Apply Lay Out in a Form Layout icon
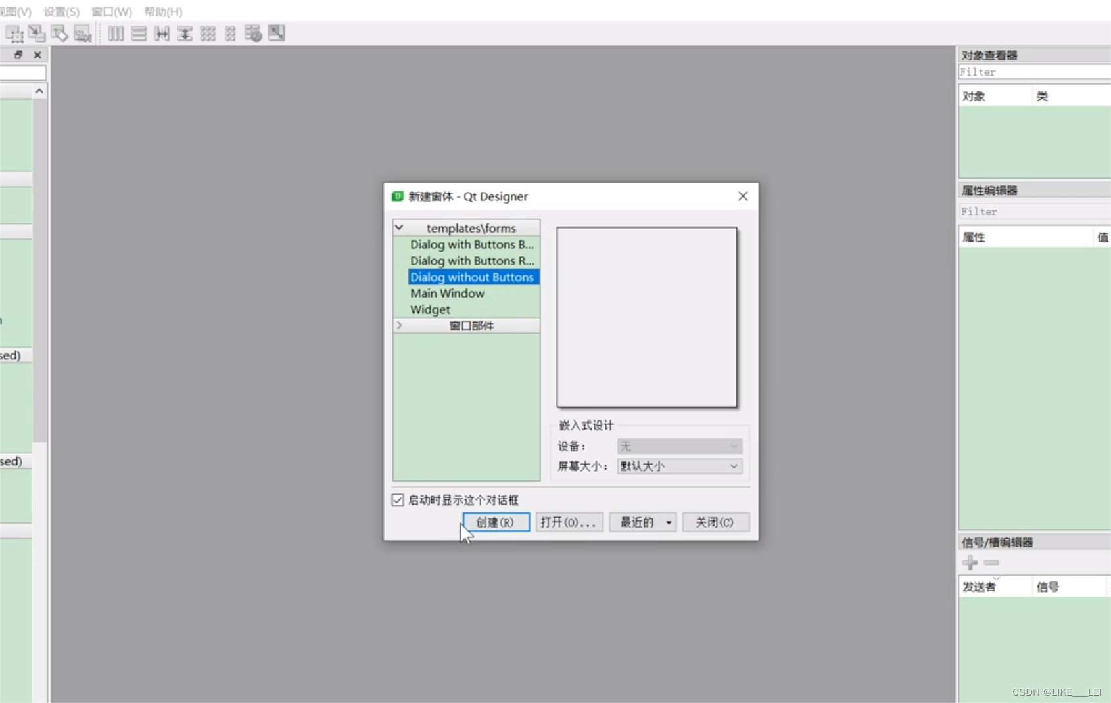Viewport: 1111px width, 703px height. pos(230,34)
